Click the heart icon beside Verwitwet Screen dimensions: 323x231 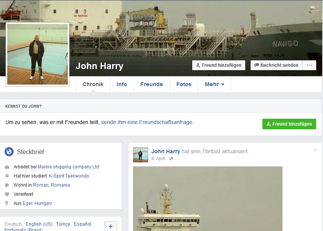7,194
